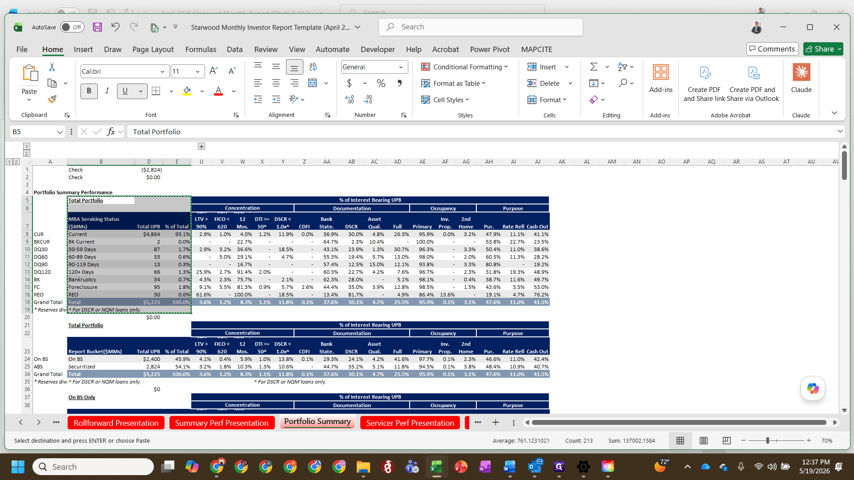
Task: Click the Wrap Text icon
Action: [313, 67]
